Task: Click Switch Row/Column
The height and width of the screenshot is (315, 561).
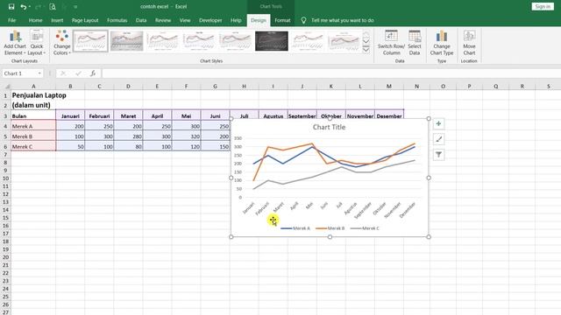Action: coord(392,43)
